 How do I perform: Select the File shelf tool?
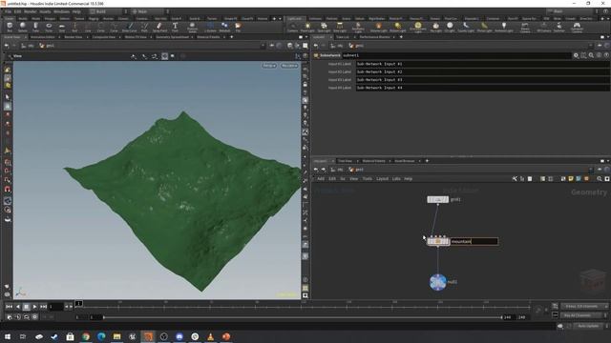coord(238,27)
